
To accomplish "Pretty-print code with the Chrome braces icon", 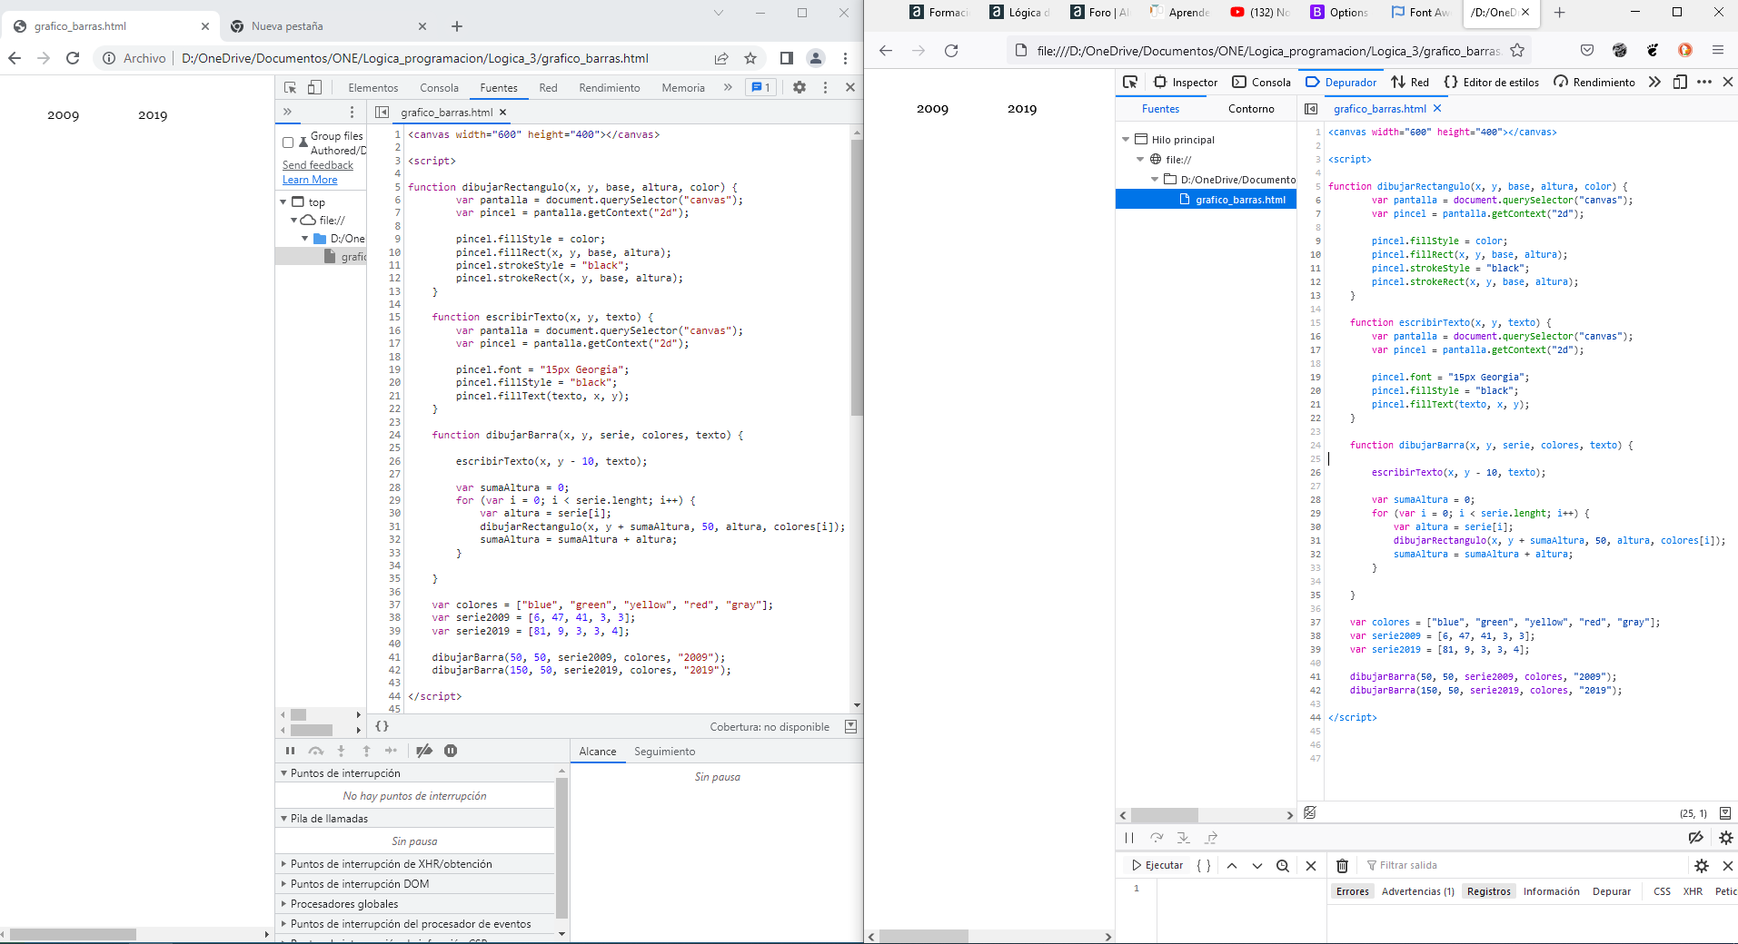I will 382,726.
